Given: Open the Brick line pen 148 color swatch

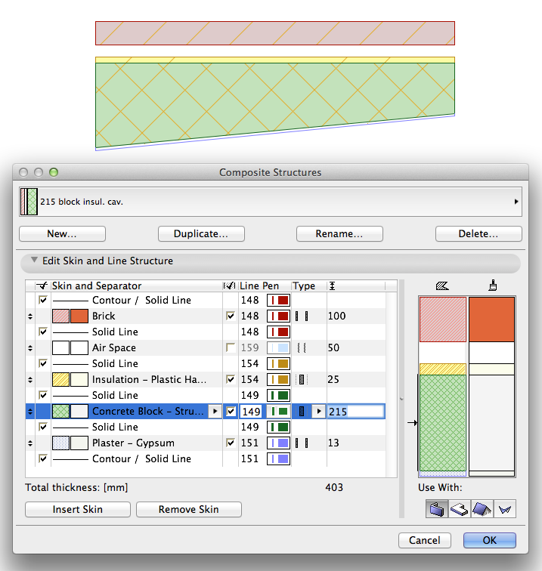Looking at the screenshot, I should 278,316.
